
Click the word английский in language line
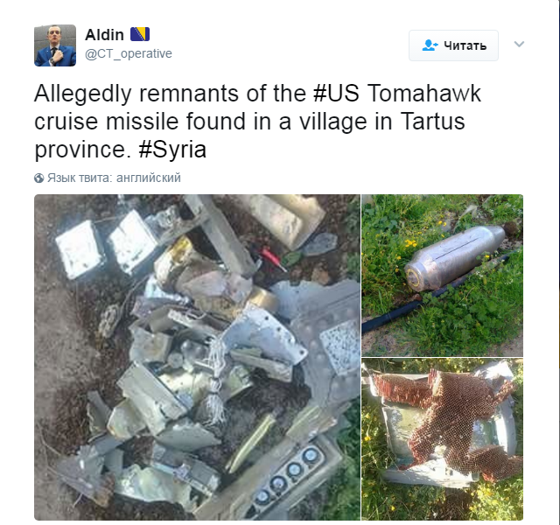149,178
